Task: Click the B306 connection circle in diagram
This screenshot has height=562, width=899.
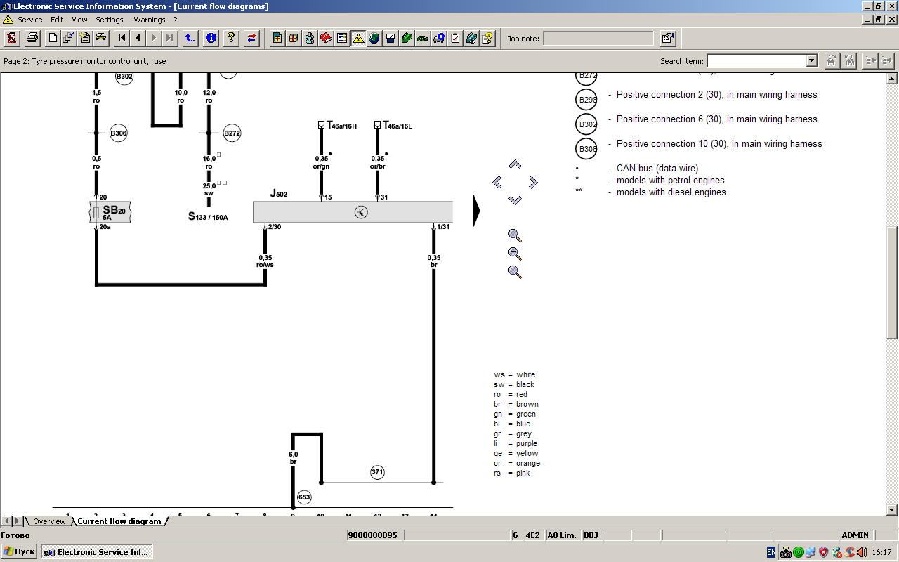Action: coord(118,133)
